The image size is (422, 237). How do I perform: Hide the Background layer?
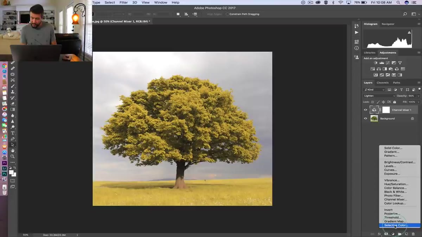click(365, 118)
